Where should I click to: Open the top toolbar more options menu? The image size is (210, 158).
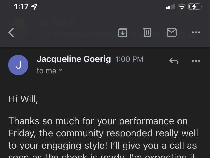(196, 32)
